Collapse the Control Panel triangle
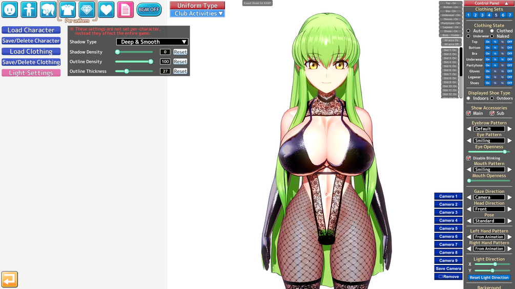 click(x=506, y=3)
